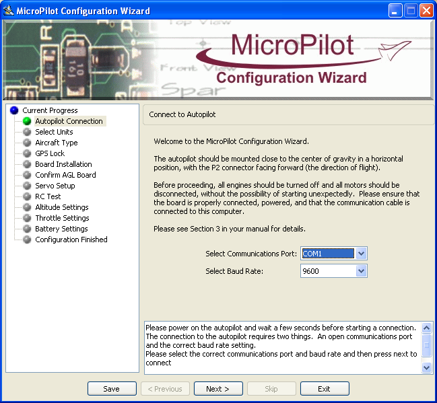Click the gray icon beside Select Units
The width and height of the screenshot is (437, 403).
pos(27,132)
